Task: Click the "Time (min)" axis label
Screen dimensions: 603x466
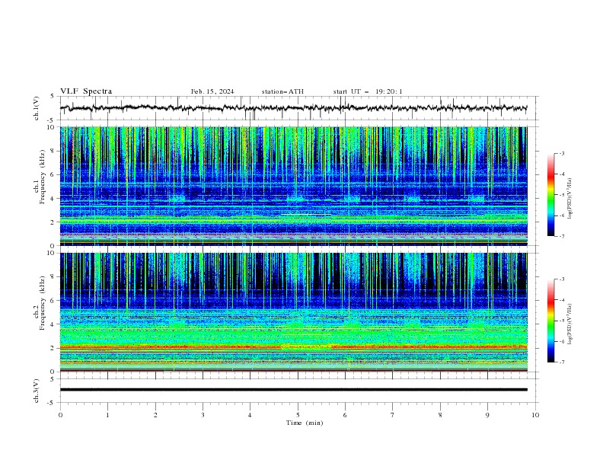Action: pyautogui.click(x=305, y=423)
